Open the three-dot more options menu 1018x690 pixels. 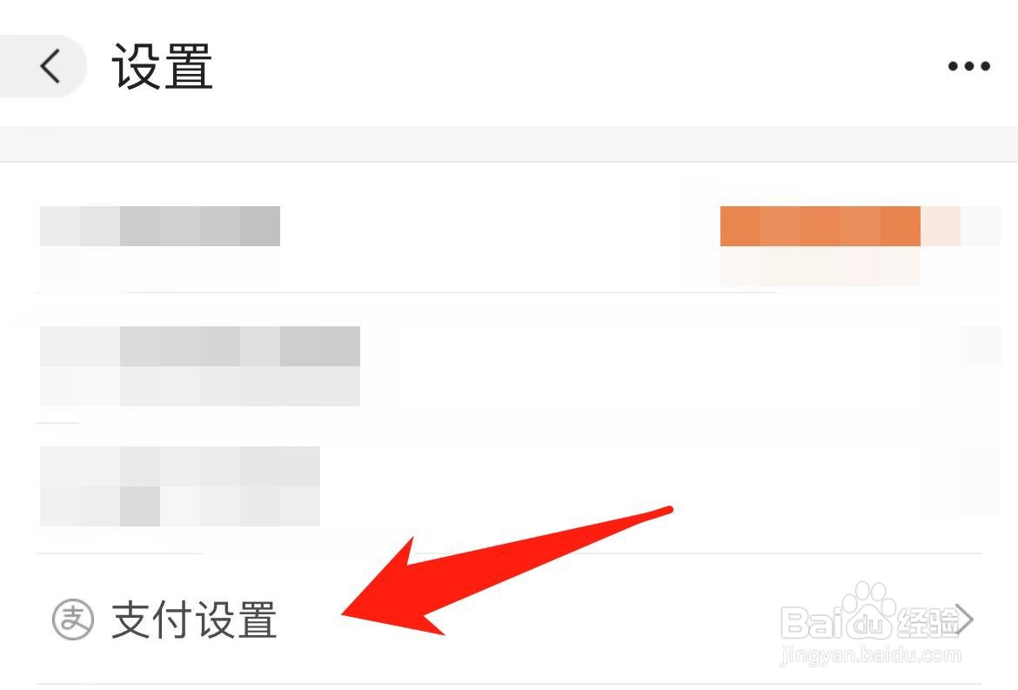click(968, 65)
